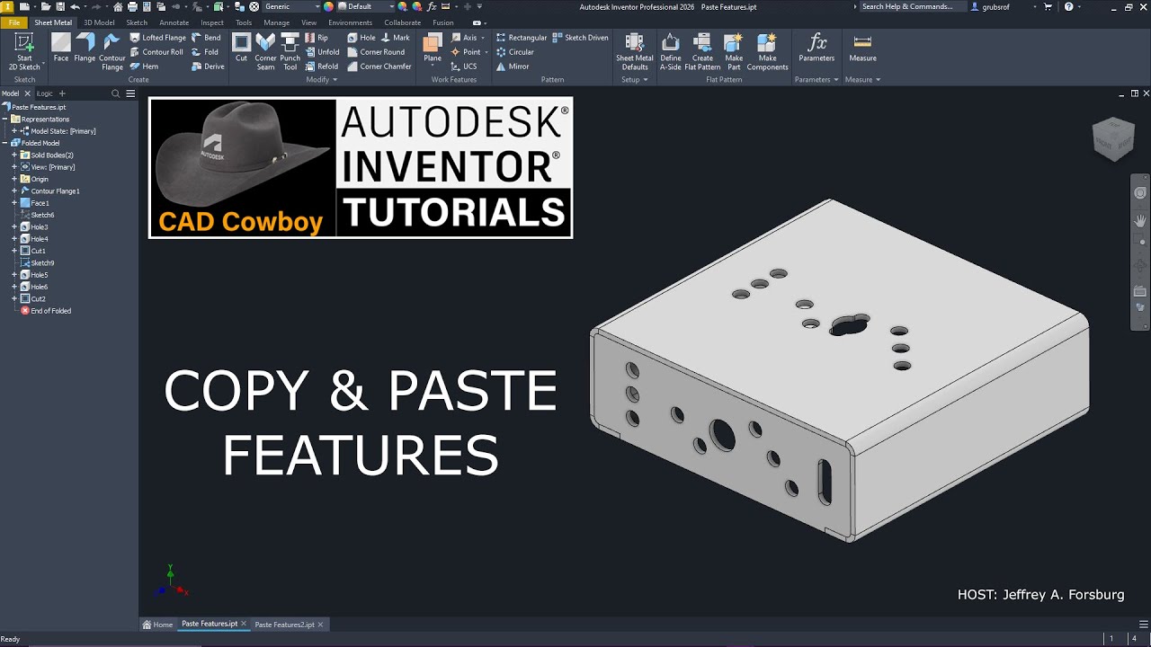The image size is (1151, 647).
Task: Go to the Home document tab
Action: [x=157, y=625]
